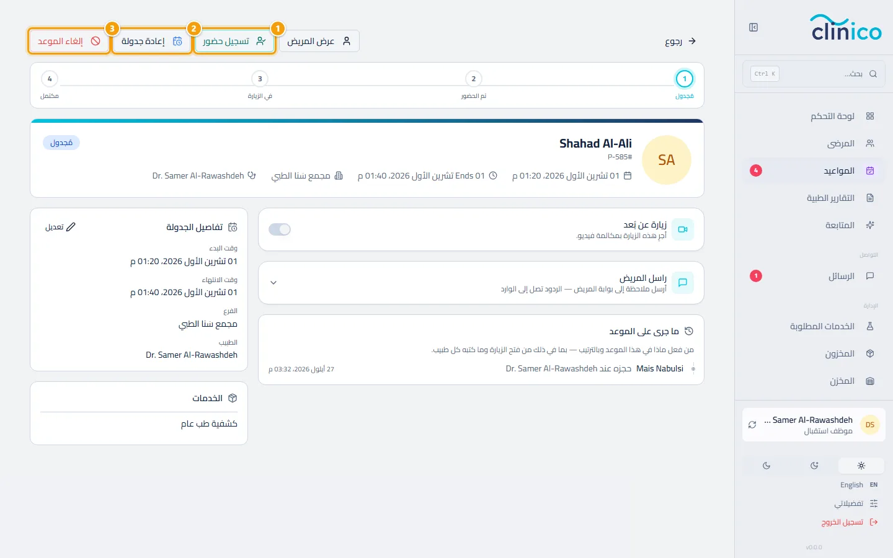Click تعديل edit scheduling details

pos(60,227)
